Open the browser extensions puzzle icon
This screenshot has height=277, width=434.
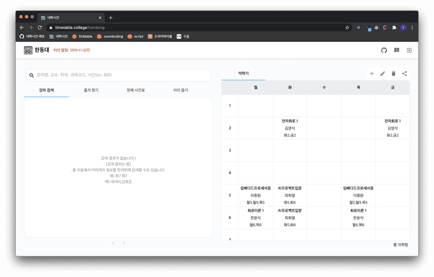(x=394, y=28)
